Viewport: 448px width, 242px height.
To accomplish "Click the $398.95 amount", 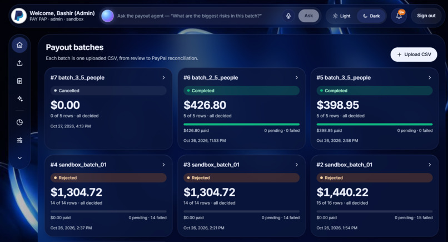I will point(338,105).
